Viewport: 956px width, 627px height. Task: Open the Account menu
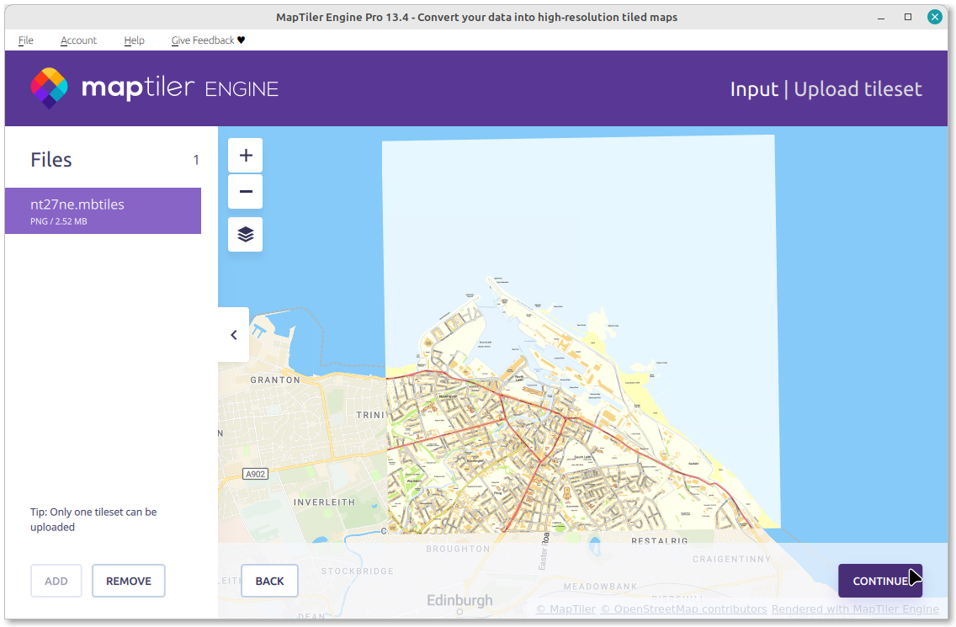point(78,40)
